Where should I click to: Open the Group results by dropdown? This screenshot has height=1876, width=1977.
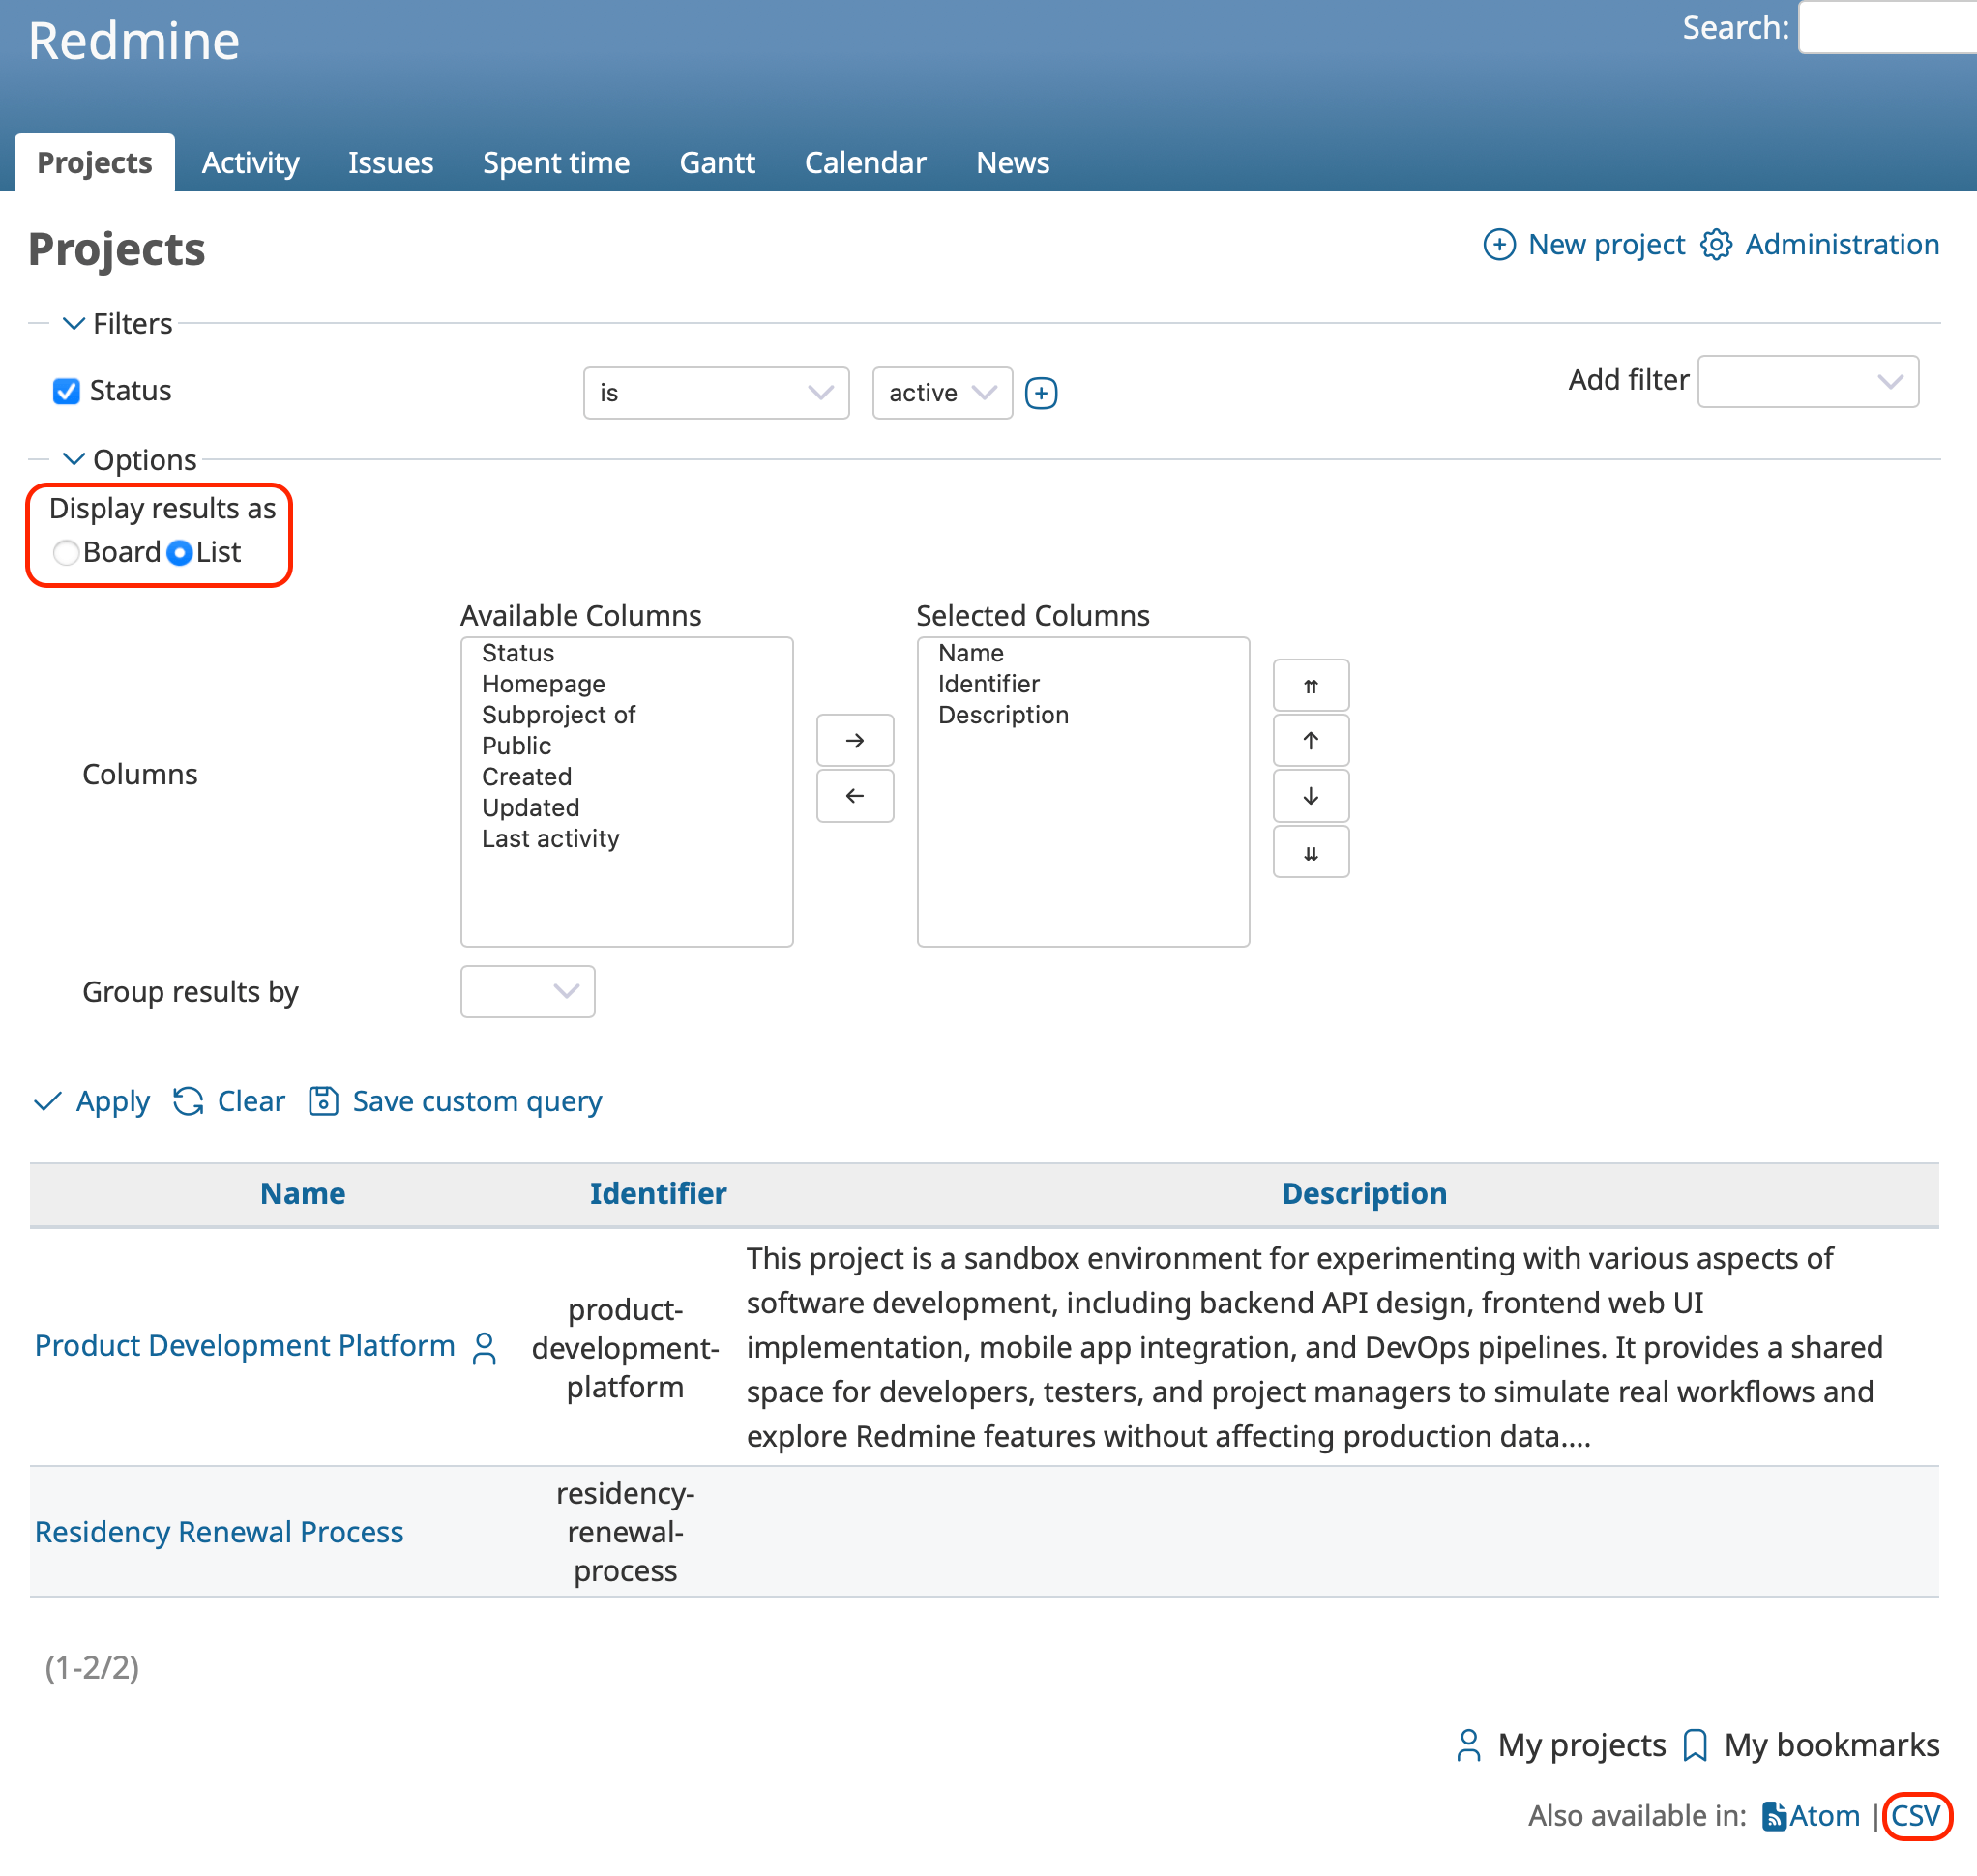pyautogui.click(x=527, y=991)
